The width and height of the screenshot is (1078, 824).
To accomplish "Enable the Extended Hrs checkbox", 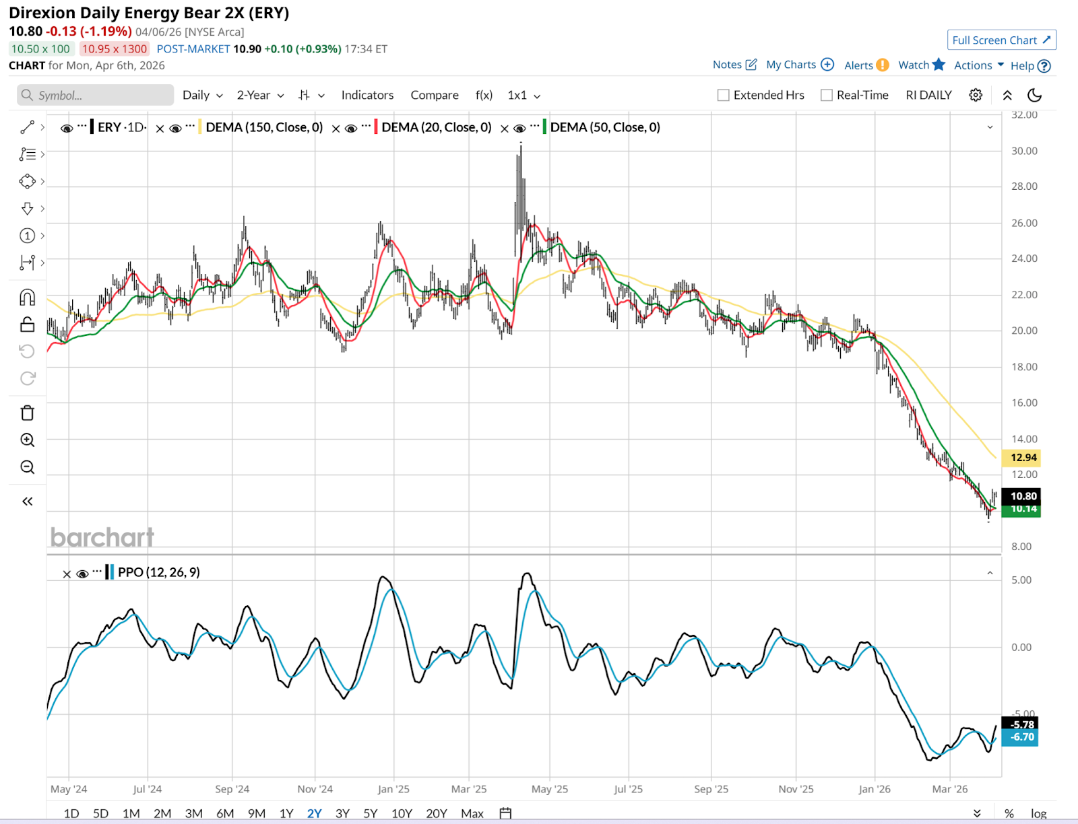I will 724,96.
